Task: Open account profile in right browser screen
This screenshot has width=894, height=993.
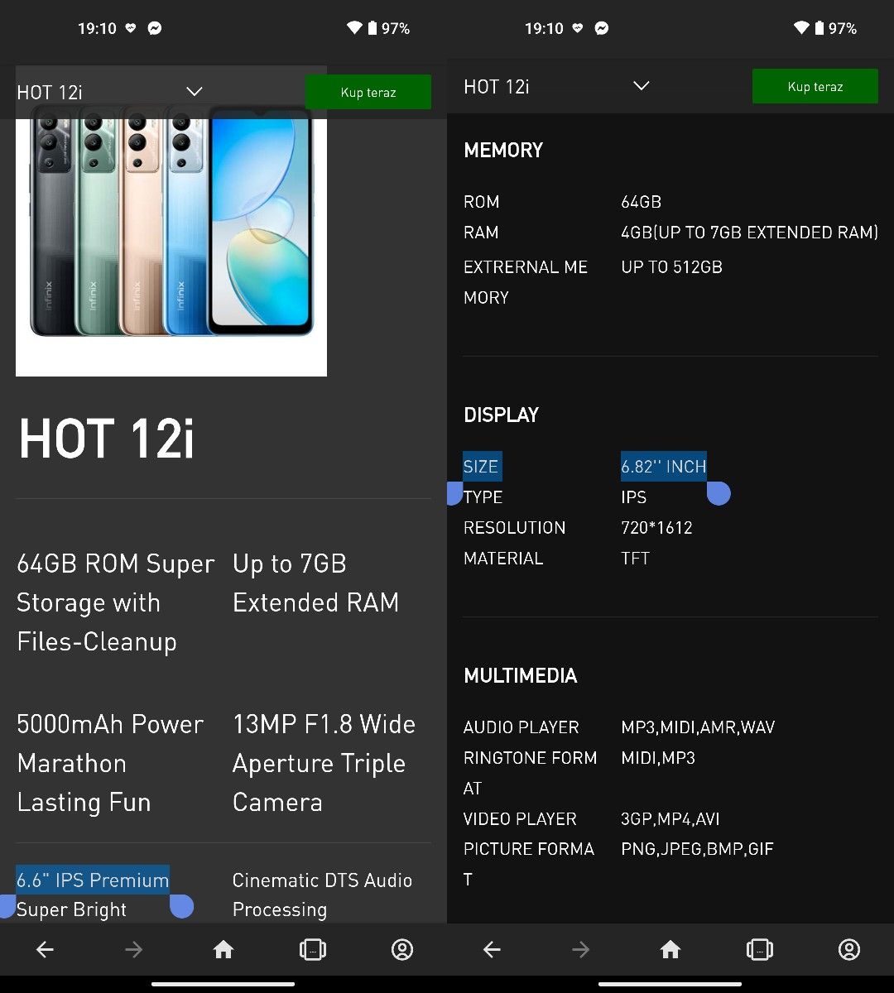Action: 849,950
